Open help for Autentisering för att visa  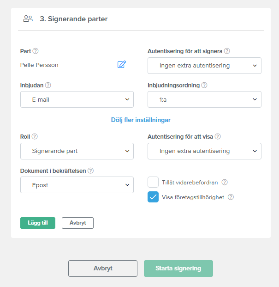pyautogui.click(x=218, y=136)
